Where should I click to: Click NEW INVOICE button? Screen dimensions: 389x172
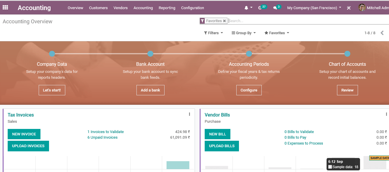click(x=24, y=134)
